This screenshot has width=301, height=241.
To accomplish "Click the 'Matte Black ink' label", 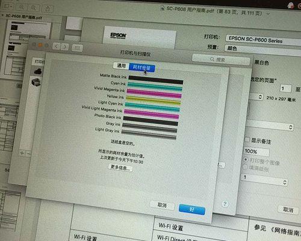I will (x=113, y=76).
